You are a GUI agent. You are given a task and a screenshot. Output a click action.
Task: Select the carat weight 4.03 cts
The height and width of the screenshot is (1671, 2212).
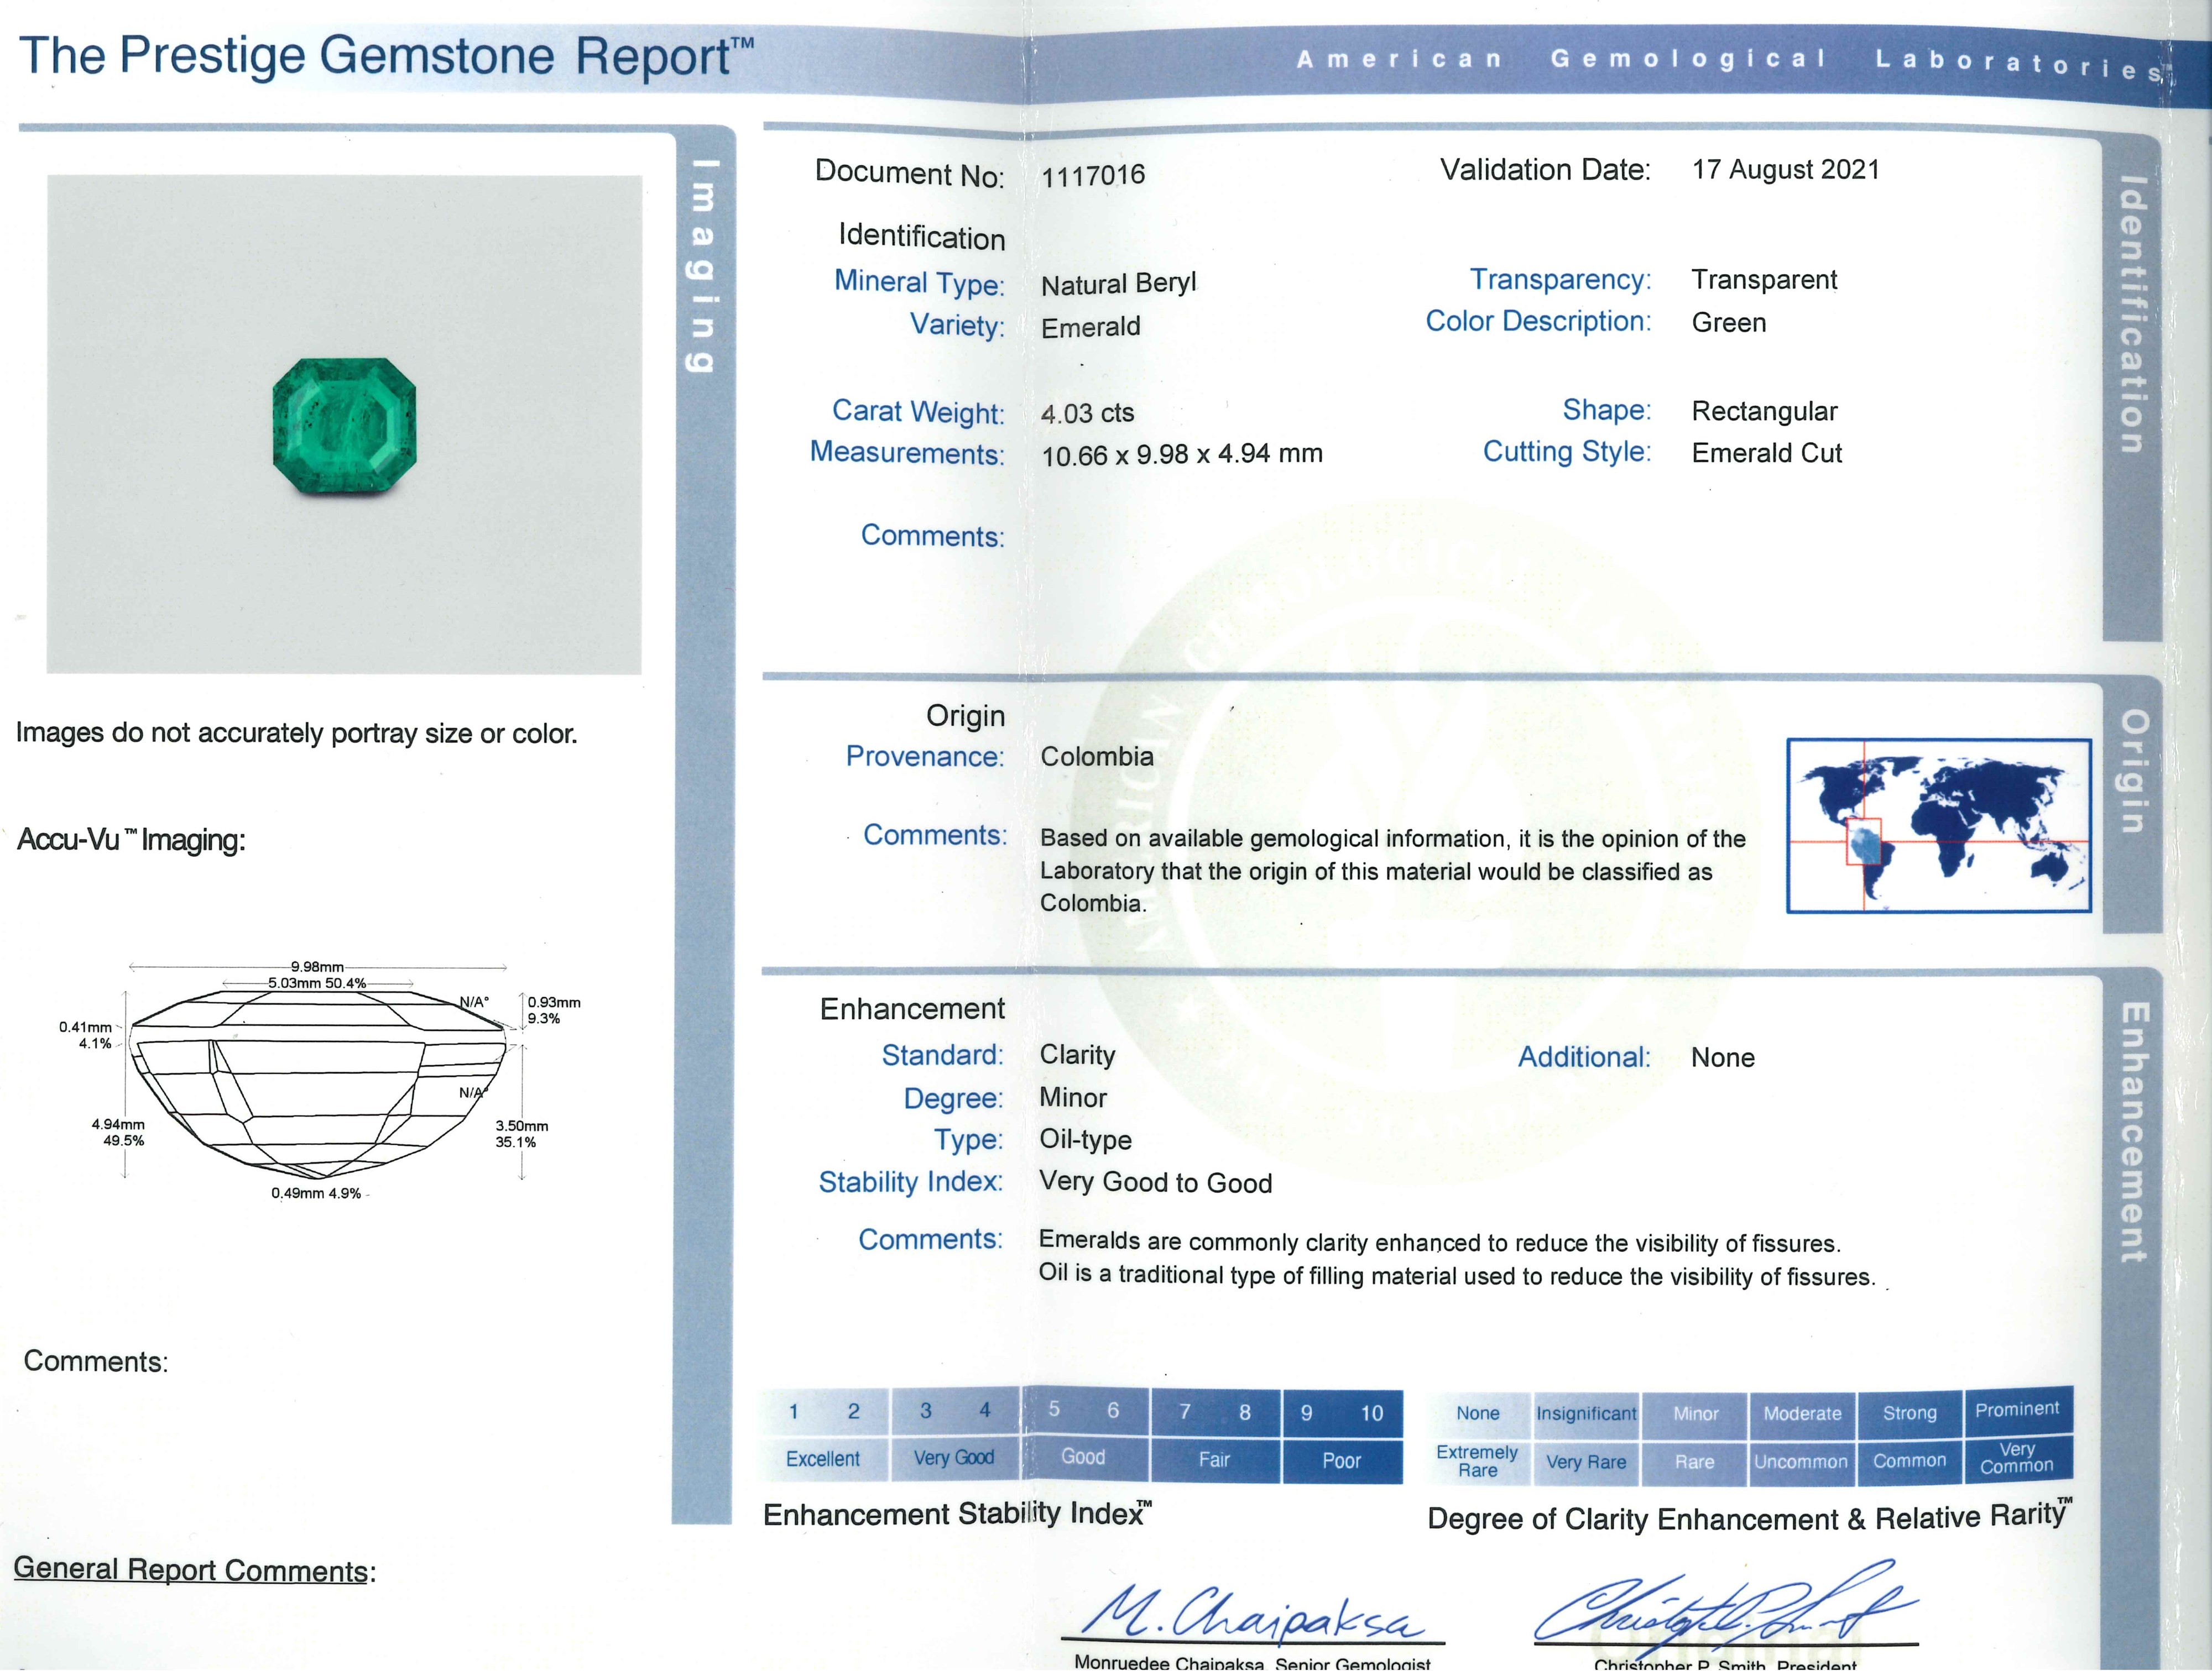1087,413
